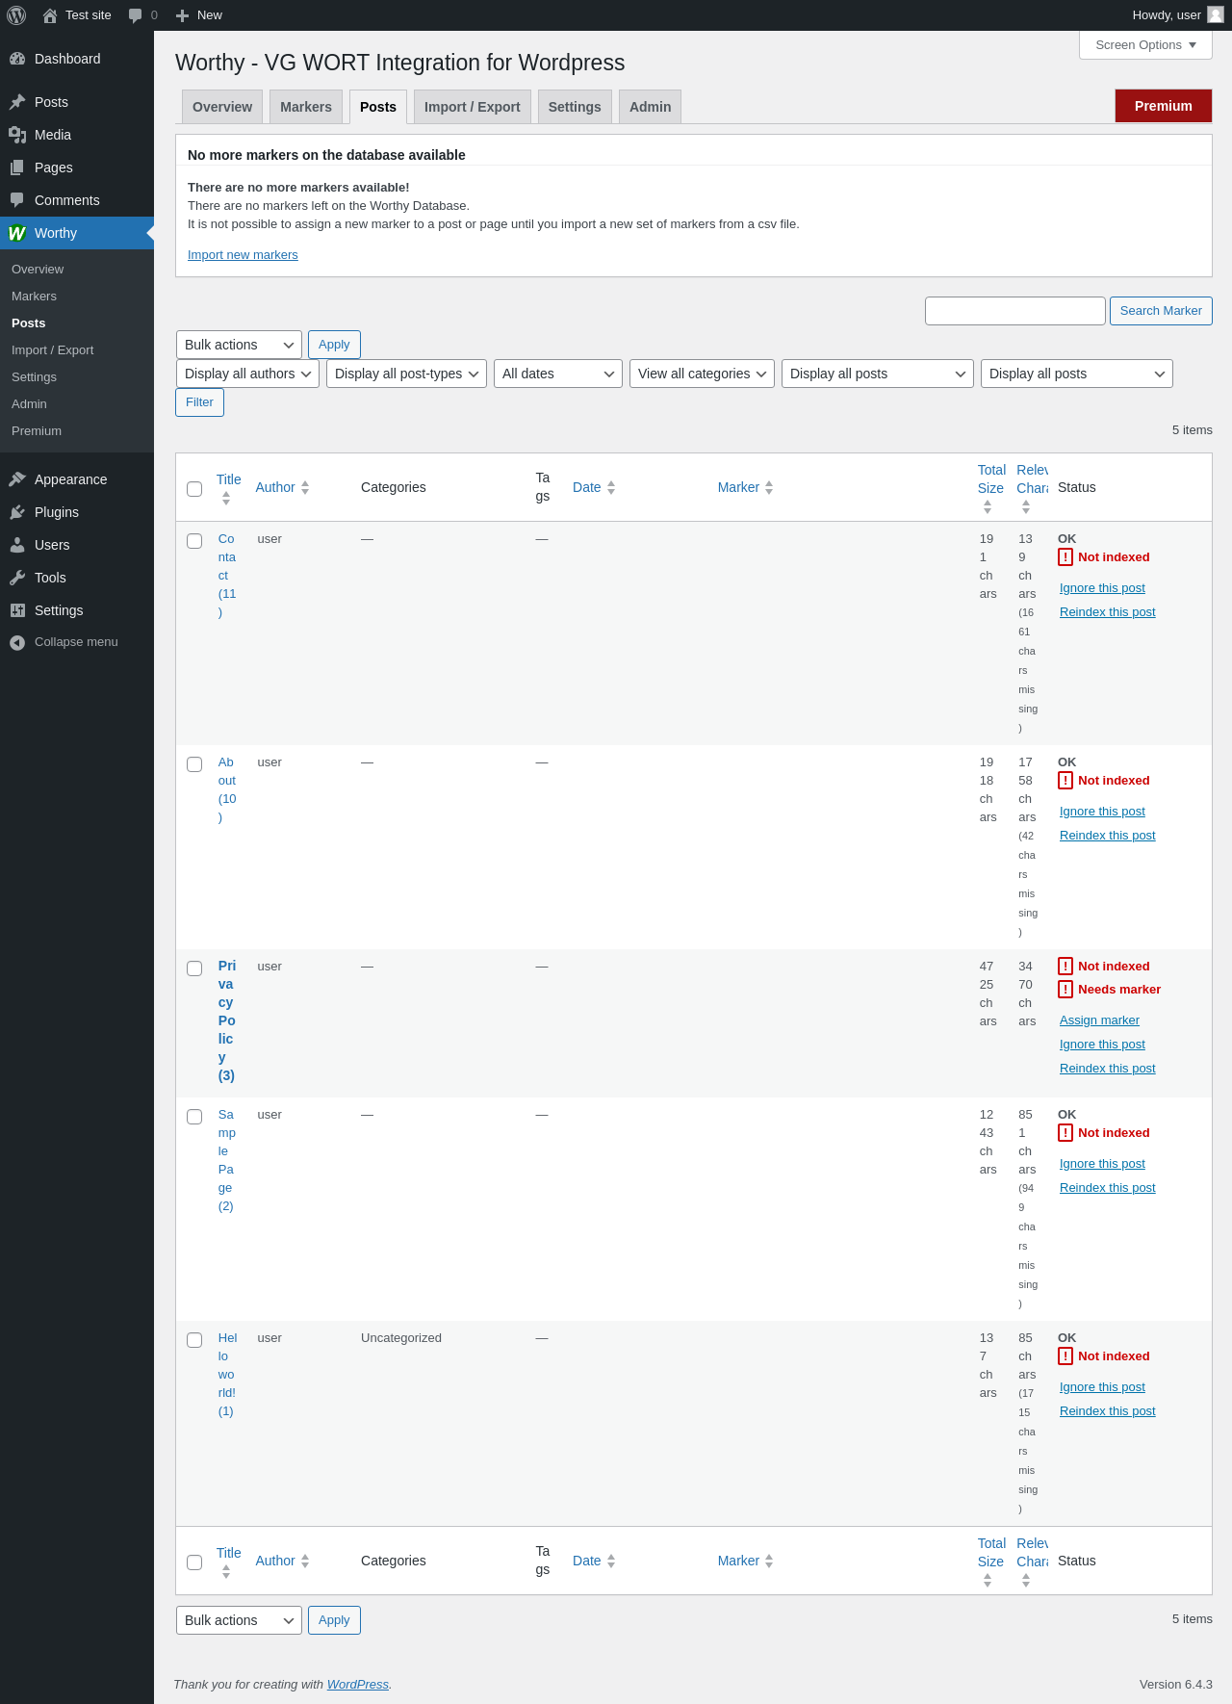Switch to the Admin tab
Screen dimensions: 1232x1704
651,107
